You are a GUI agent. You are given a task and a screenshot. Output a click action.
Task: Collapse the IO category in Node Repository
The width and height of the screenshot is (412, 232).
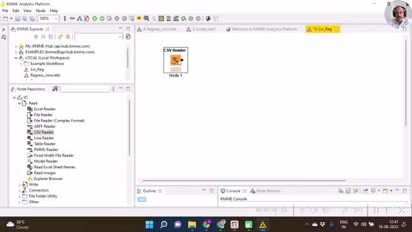[14, 97]
